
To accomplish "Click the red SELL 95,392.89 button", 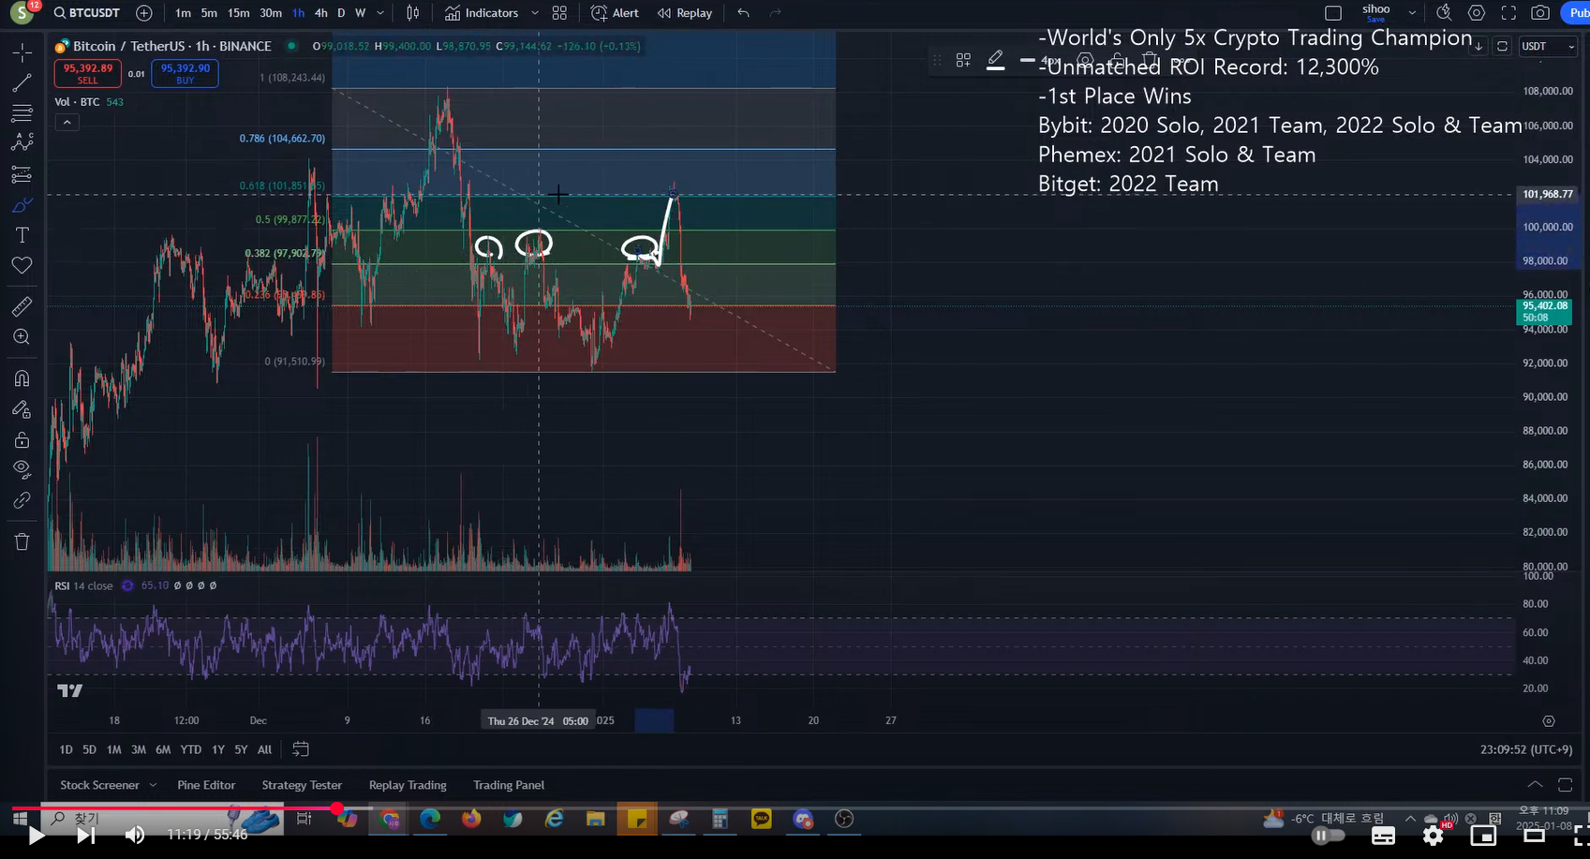I will tap(88, 73).
